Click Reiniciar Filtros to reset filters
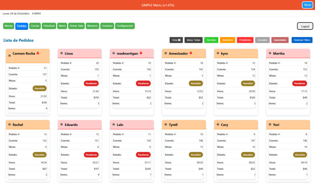Viewport: 315px width, 186px height. 302,40
